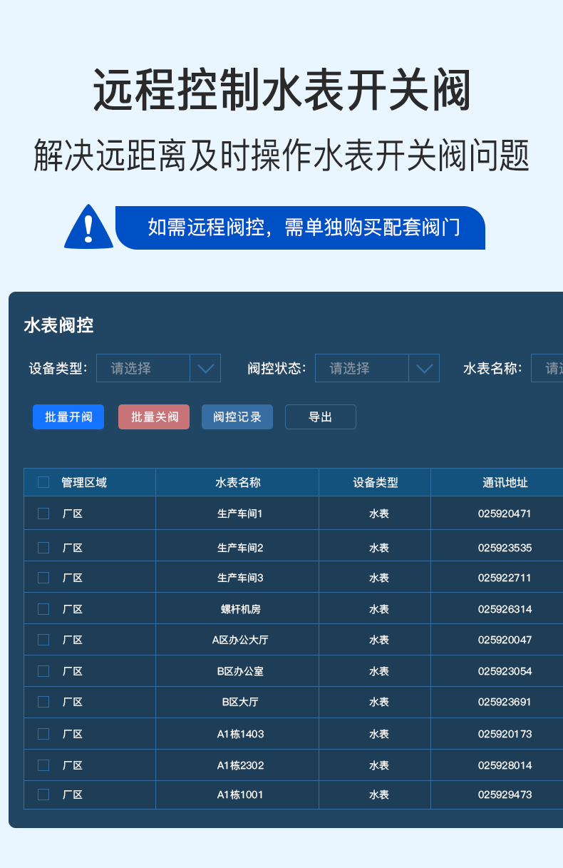Select the A1栋2302 name cell
The image size is (563, 868).
click(240, 765)
